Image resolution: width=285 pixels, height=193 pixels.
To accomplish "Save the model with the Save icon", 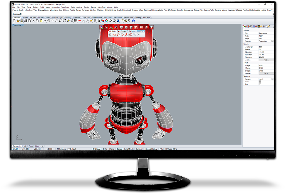I will tap(22, 21).
